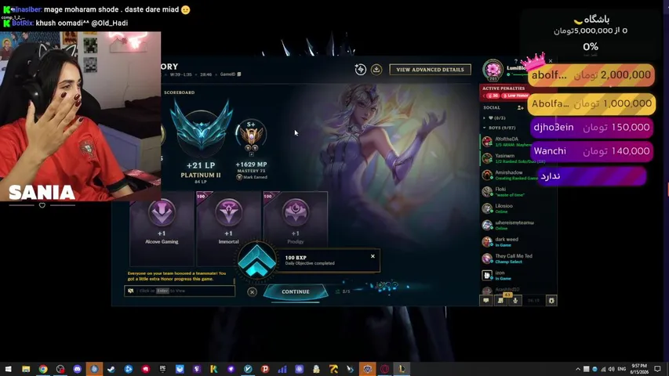669x376 pixels.
Task: Open friend Floki in list
Action: click(x=518, y=191)
